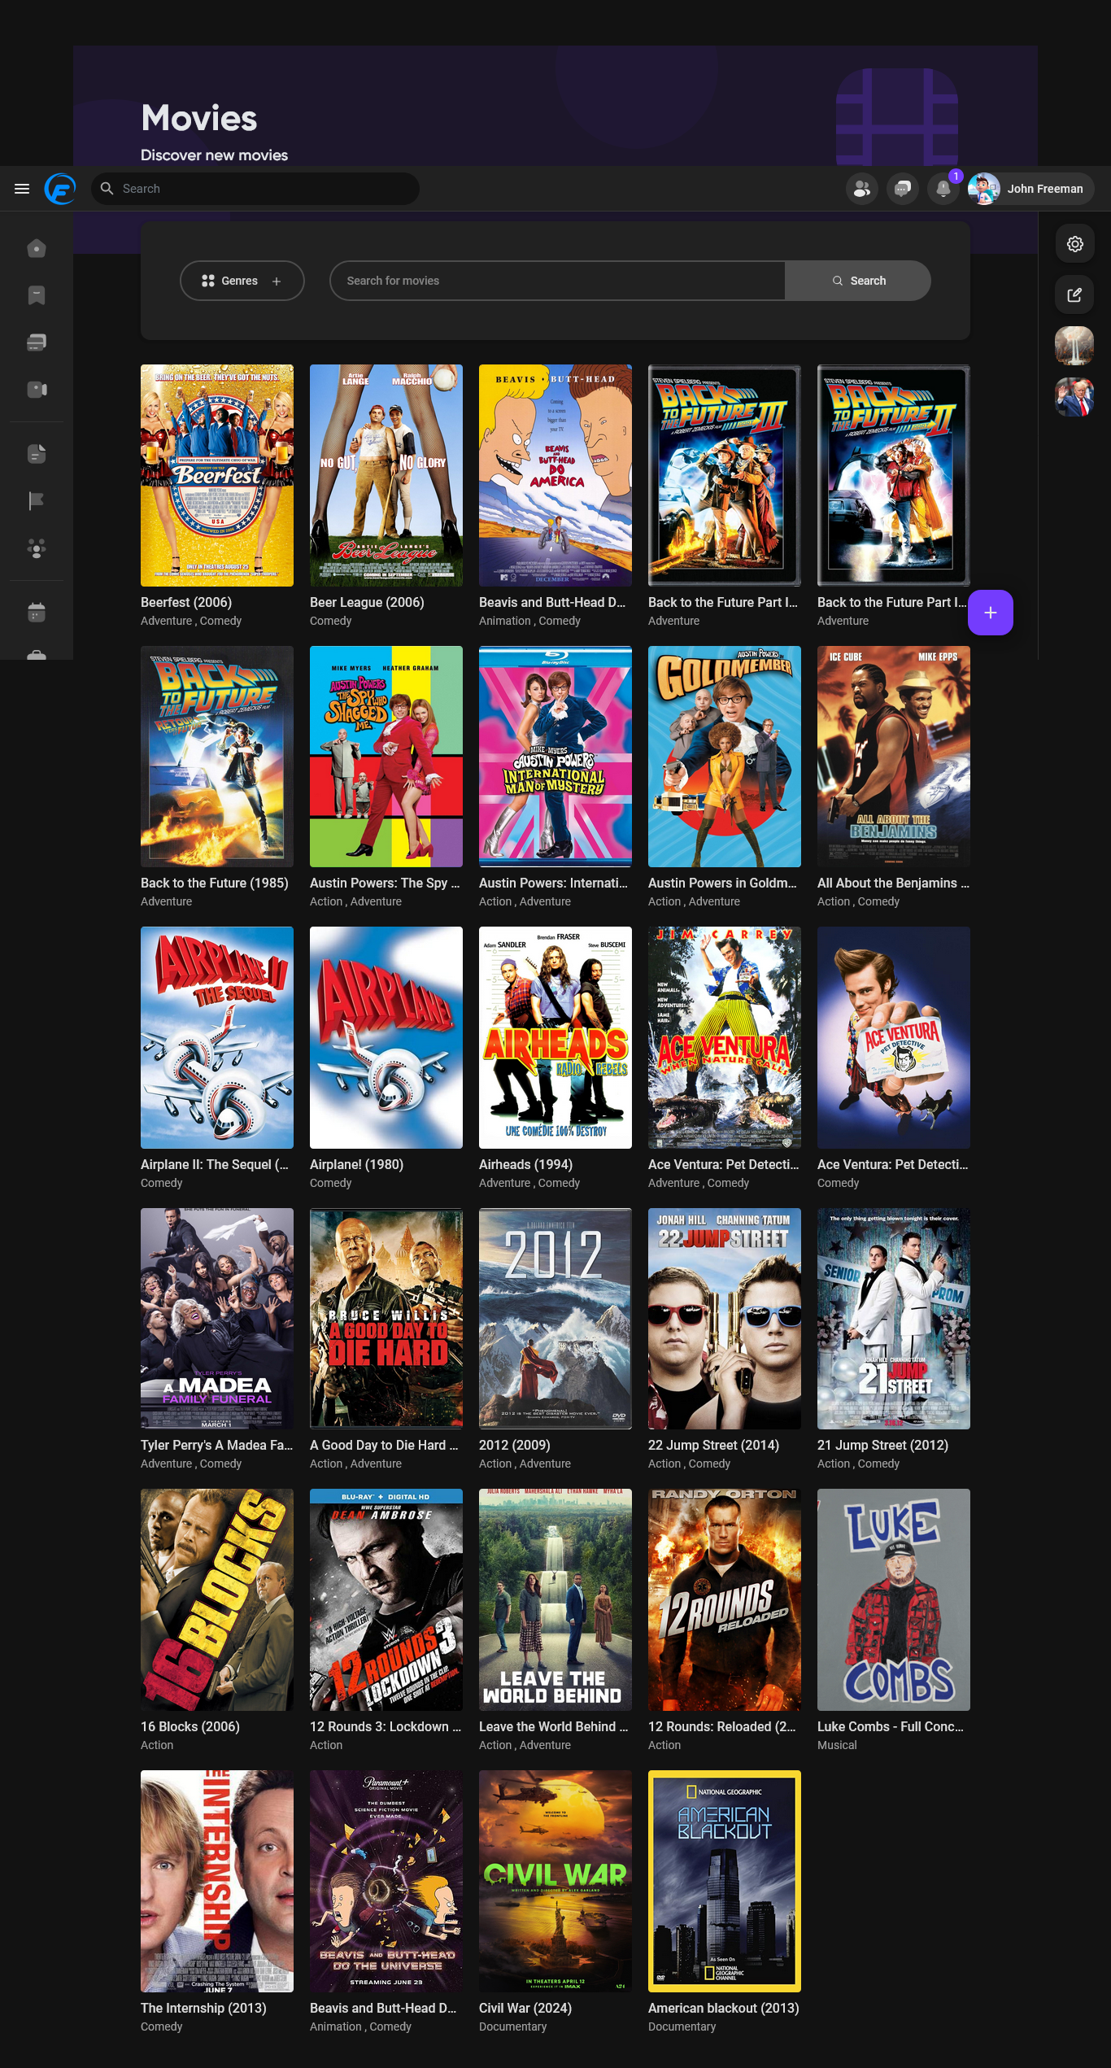The image size is (1111, 2068).
Task: Click the 'Discover new movies' subtitle
Action: point(214,155)
